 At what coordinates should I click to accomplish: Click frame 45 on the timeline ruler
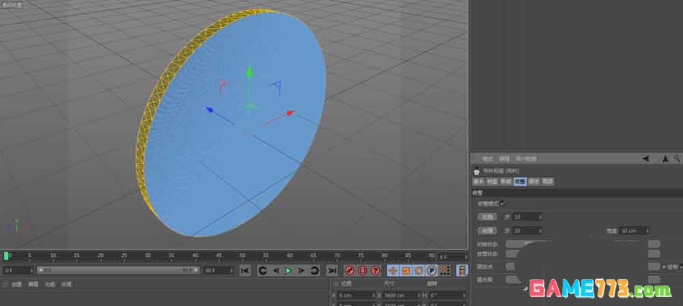coord(219,256)
